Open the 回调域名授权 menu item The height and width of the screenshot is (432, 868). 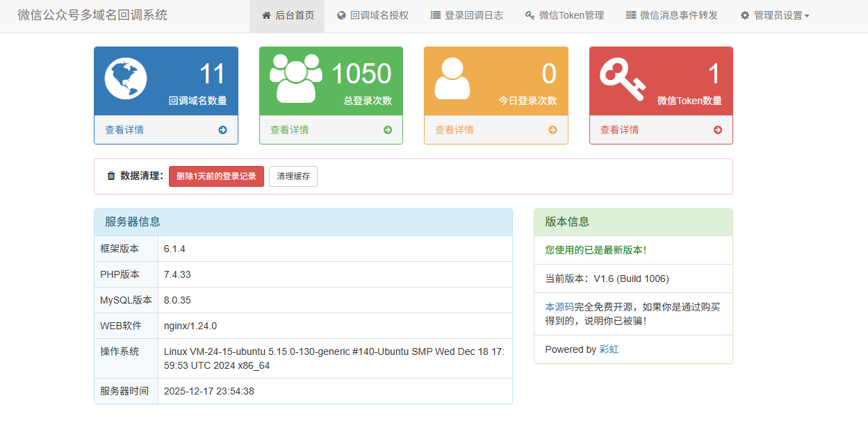[x=372, y=15]
